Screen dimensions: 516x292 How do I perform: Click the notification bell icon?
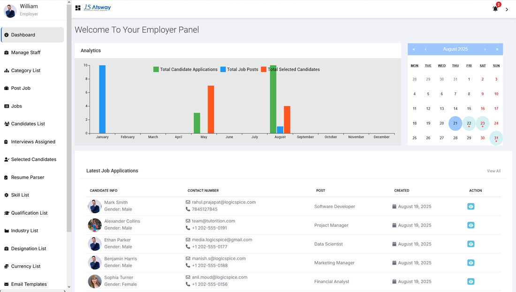click(x=495, y=8)
